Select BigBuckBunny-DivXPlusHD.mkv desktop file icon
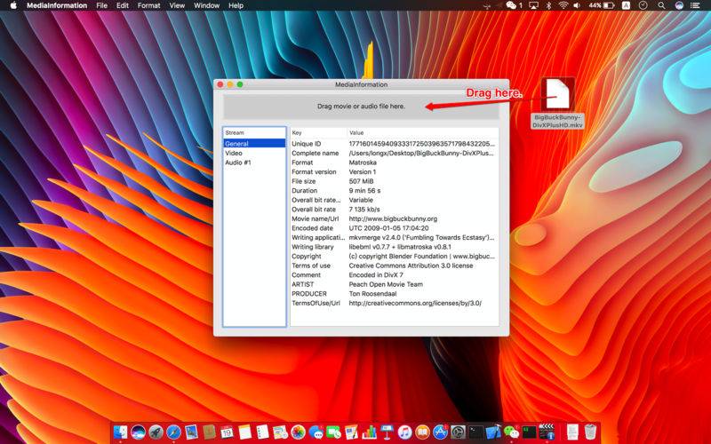Viewport: 711px width, 444px height. (x=557, y=94)
